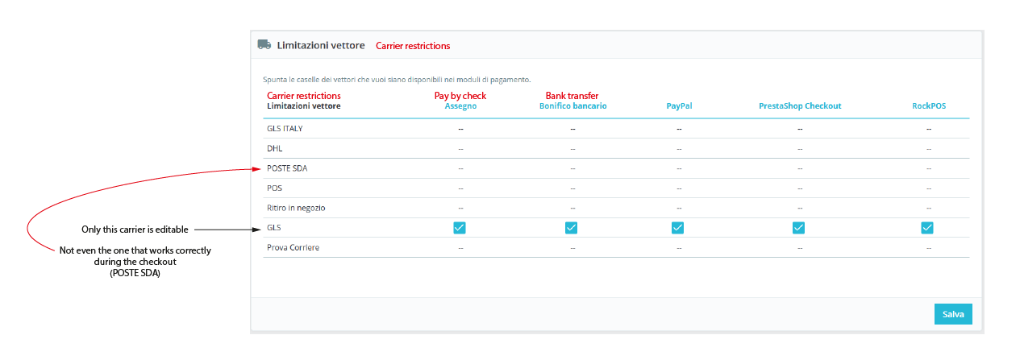Uncheck GLS checkbox under Assegno column

tap(460, 228)
